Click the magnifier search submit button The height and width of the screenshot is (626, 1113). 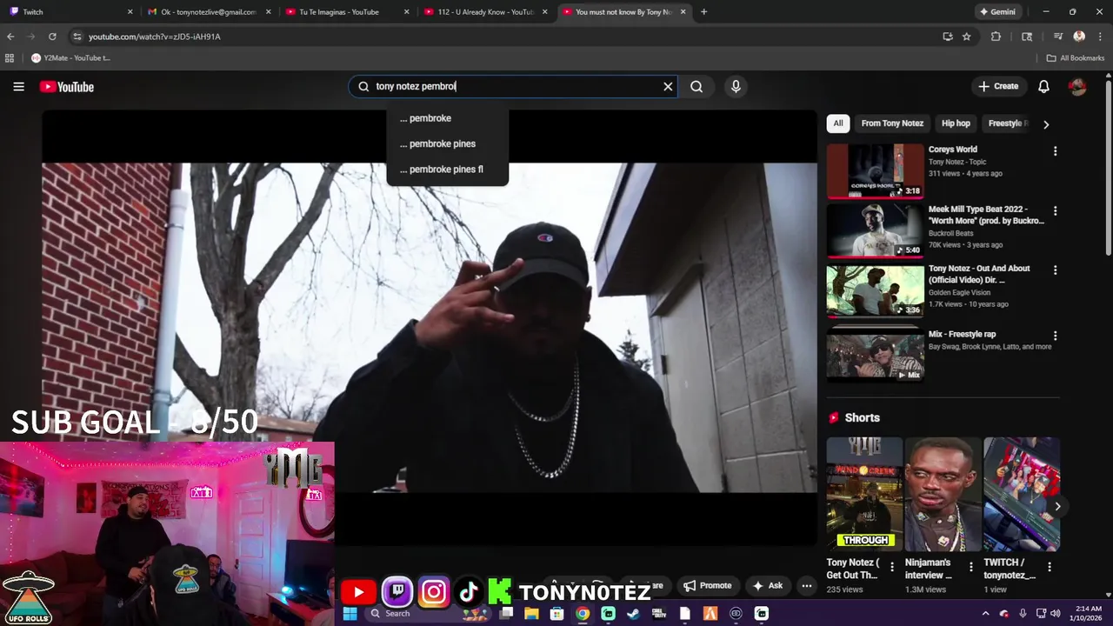coord(696,86)
